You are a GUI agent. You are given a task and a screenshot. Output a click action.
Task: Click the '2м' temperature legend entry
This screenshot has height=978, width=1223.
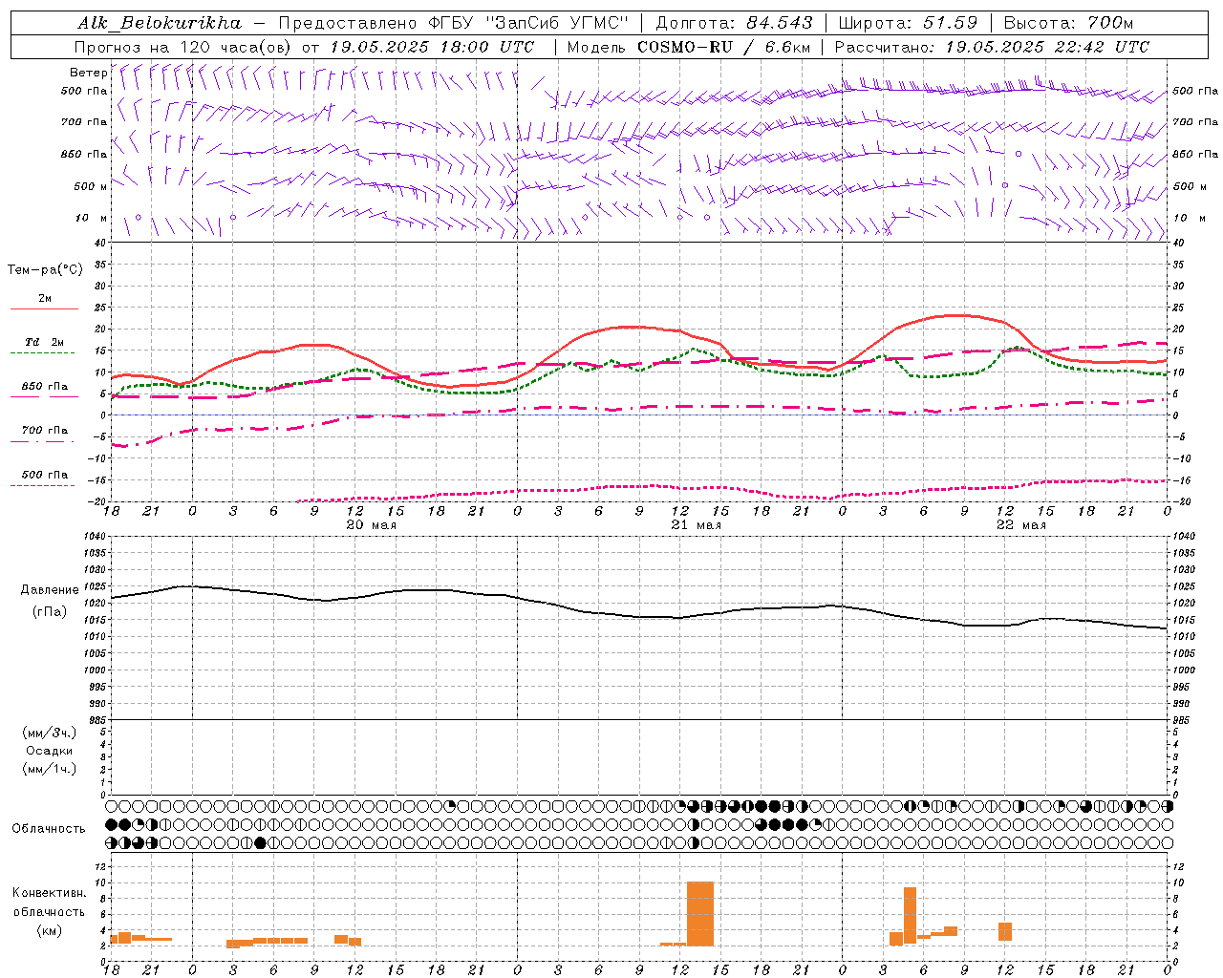click(45, 299)
